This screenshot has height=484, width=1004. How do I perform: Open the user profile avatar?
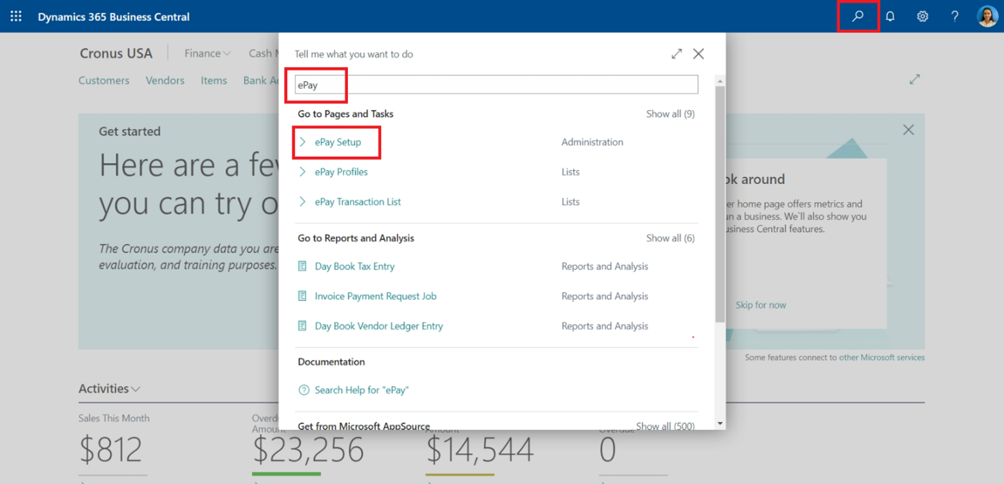(x=987, y=16)
